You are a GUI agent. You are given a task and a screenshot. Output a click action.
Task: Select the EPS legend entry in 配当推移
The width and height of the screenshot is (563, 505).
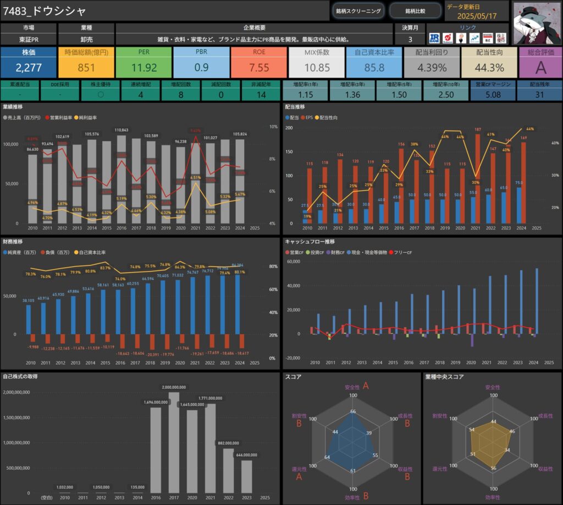coord(307,118)
